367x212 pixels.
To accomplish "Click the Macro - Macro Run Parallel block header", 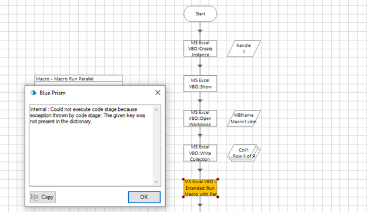I will [x=78, y=79].
